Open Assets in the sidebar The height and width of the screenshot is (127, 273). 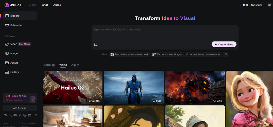[x=20, y=63]
